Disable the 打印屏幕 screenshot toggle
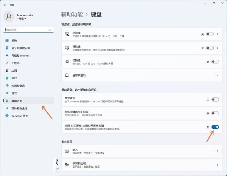Image resolution: width=227 pixels, height=176 pixels. pyautogui.click(x=215, y=127)
